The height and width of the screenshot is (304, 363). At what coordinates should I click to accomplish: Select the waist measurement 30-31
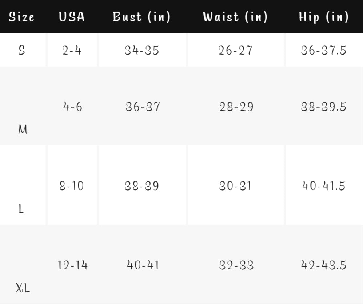tap(235, 186)
